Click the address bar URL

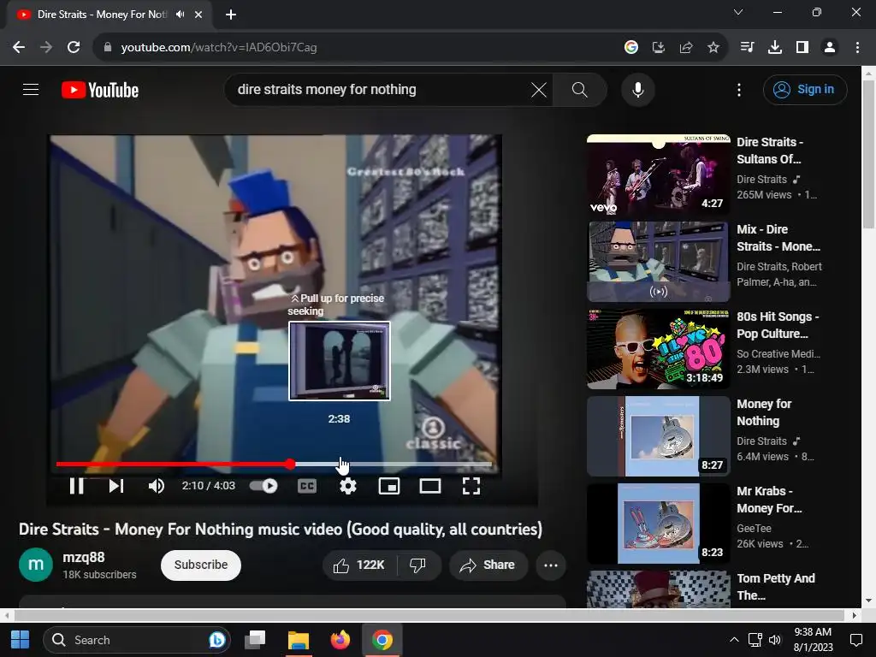219,48
